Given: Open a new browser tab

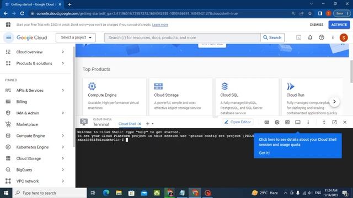Looking at the screenshot, I should 69,4.
